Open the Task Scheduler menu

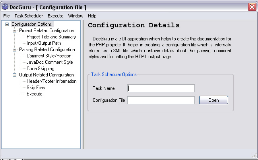point(29,16)
